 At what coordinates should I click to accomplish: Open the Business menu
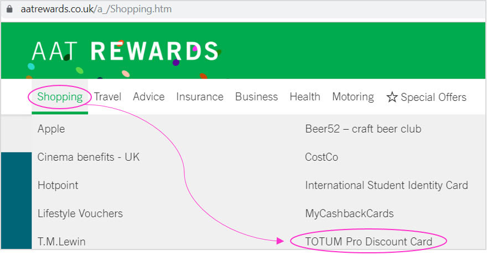[257, 96]
